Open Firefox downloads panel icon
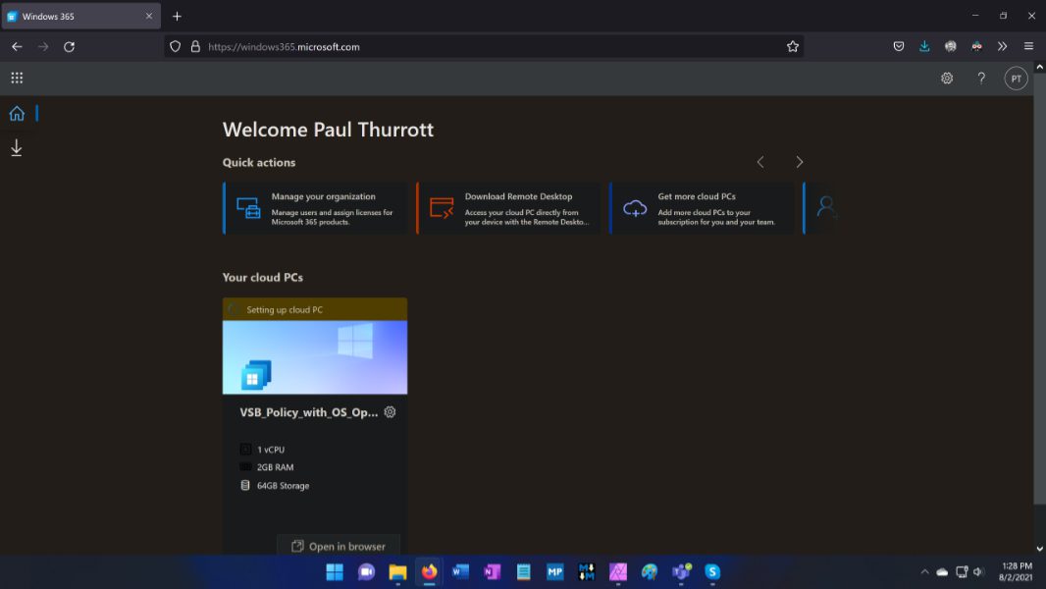The width and height of the screenshot is (1046, 589). [924, 46]
